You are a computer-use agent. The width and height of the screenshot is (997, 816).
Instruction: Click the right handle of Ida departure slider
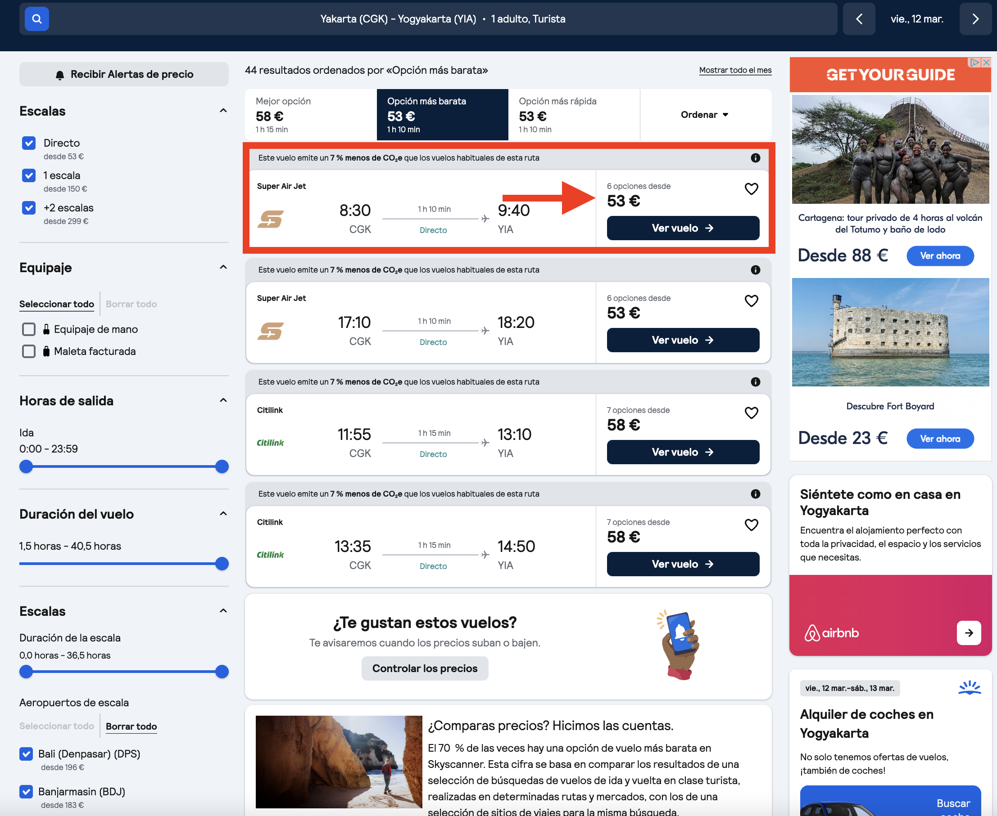pyautogui.click(x=222, y=466)
